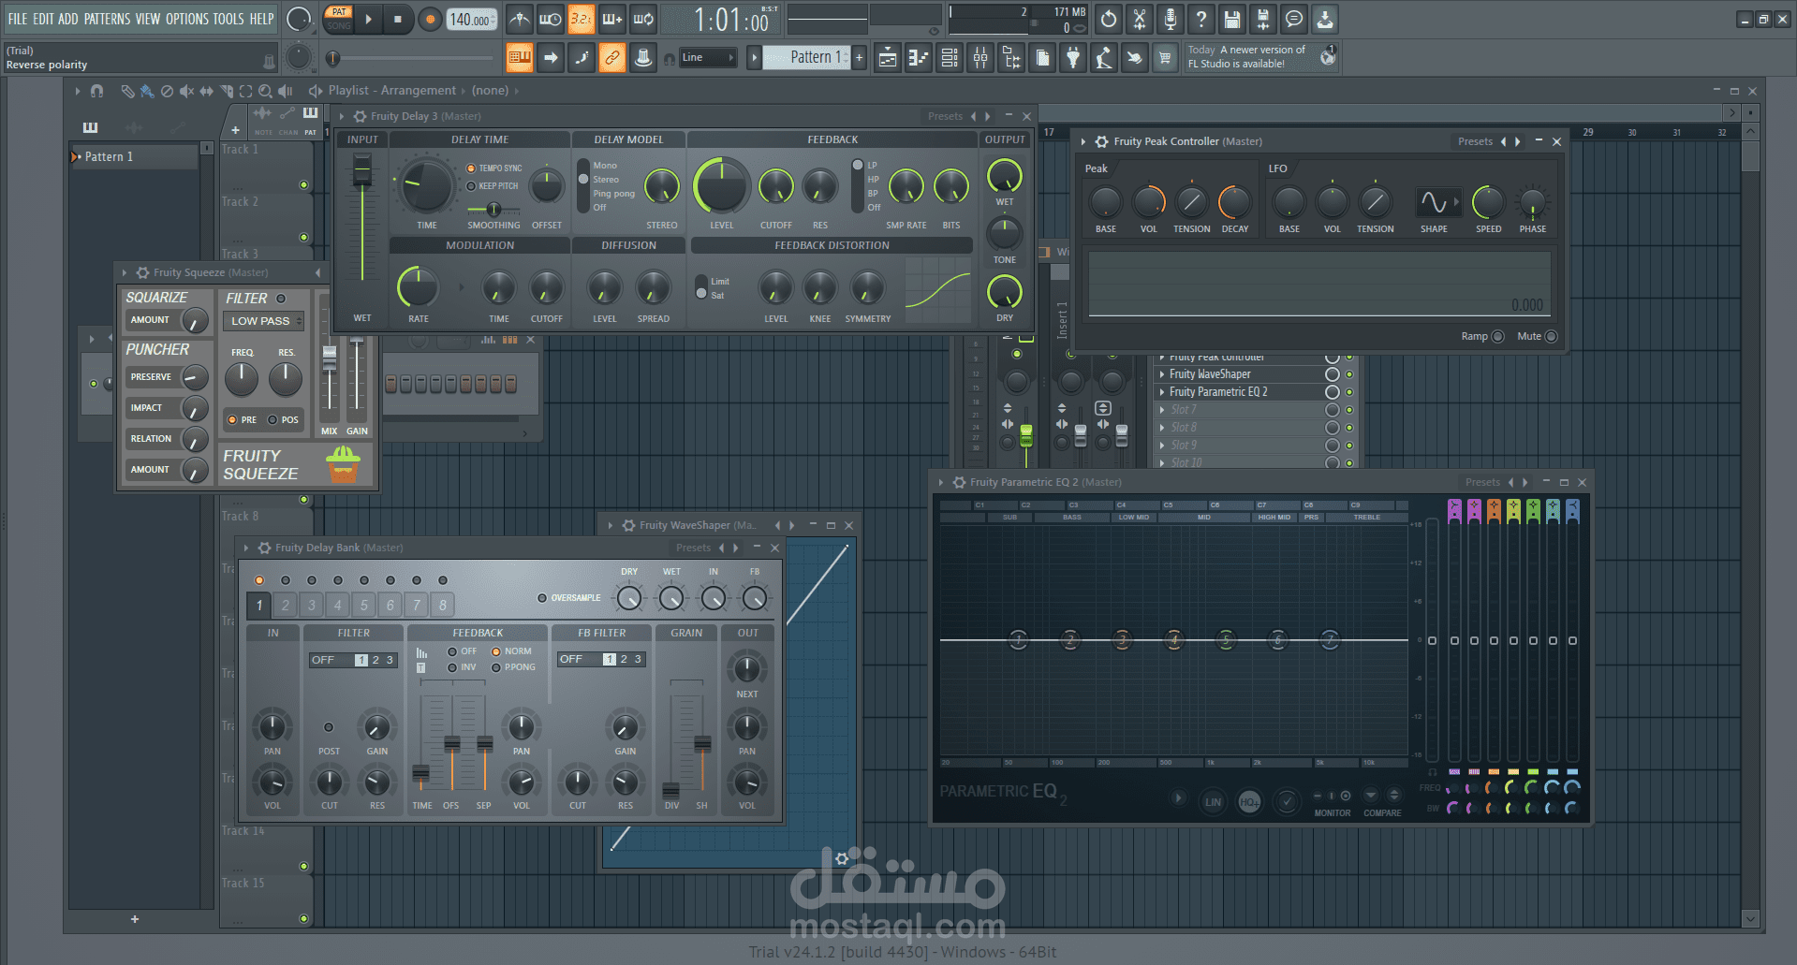Enable TEMPO SYNC in Fruity Delay 3
The height and width of the screenshot is (965, 1797).
pyautogui.click(x=471, y=168)
